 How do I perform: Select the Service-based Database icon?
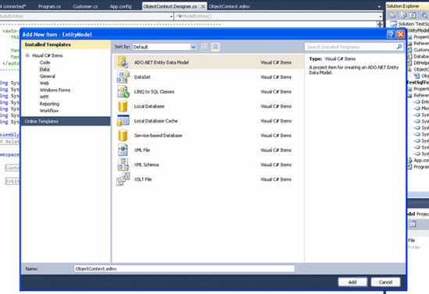122,136
